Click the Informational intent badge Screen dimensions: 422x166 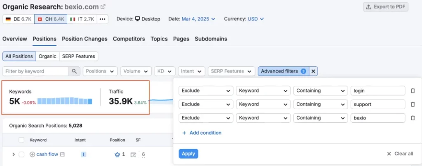(x=84, y=154)
